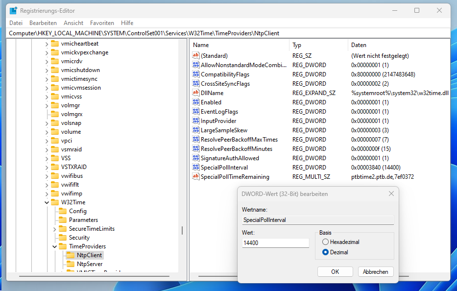The image size is (457, 291).
Task: Click the NtpServer folder icon
Action: pyautogui.click(x=71, y=264)
